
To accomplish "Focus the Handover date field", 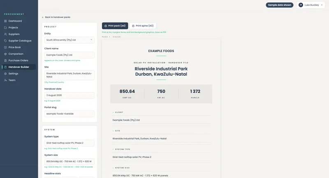I will (69, 95).
